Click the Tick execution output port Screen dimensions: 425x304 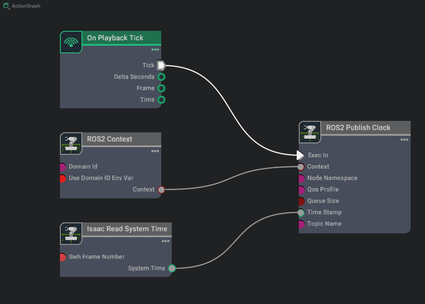point(161,66)
